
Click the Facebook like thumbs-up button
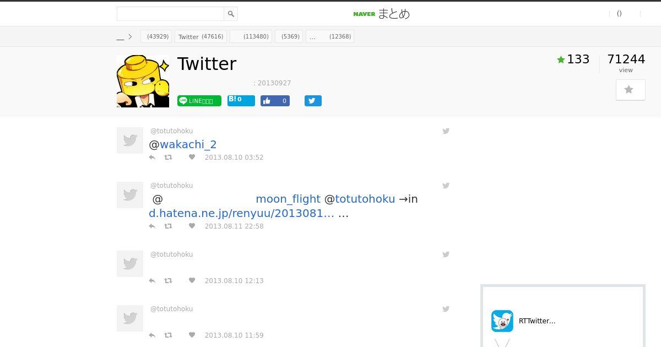click(x=275, y=101)
